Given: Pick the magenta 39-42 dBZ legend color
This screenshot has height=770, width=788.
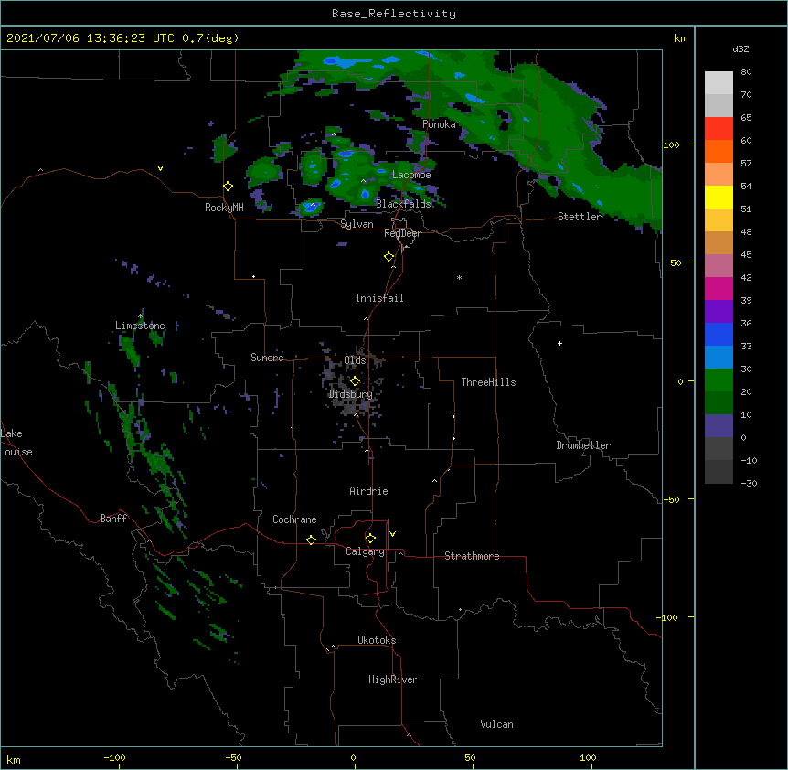Looking at the screenshot, I should coord(719,288).
